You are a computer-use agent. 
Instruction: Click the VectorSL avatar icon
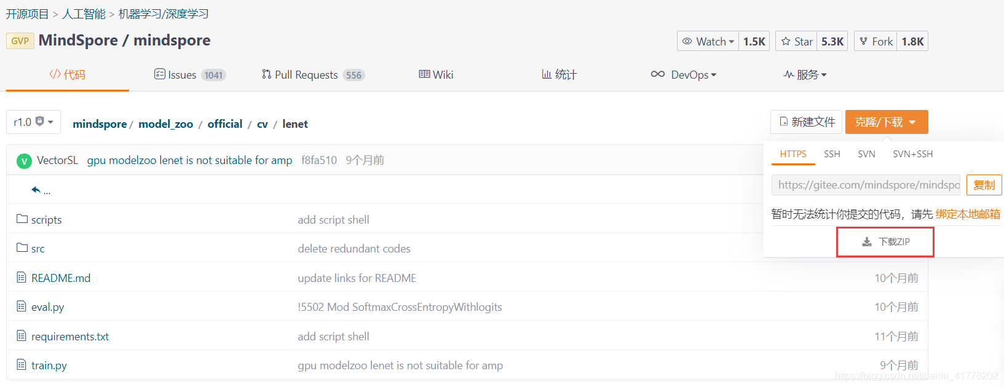tap(24, 161)
